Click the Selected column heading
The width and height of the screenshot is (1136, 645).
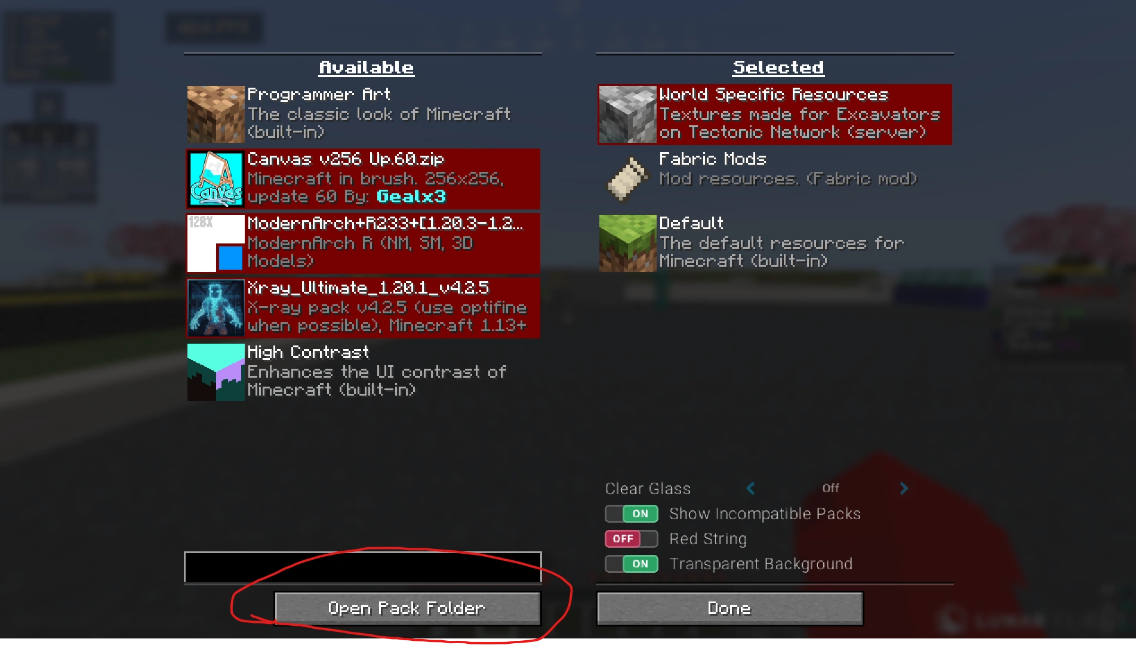pyautogui.click(x=778, y=67)
